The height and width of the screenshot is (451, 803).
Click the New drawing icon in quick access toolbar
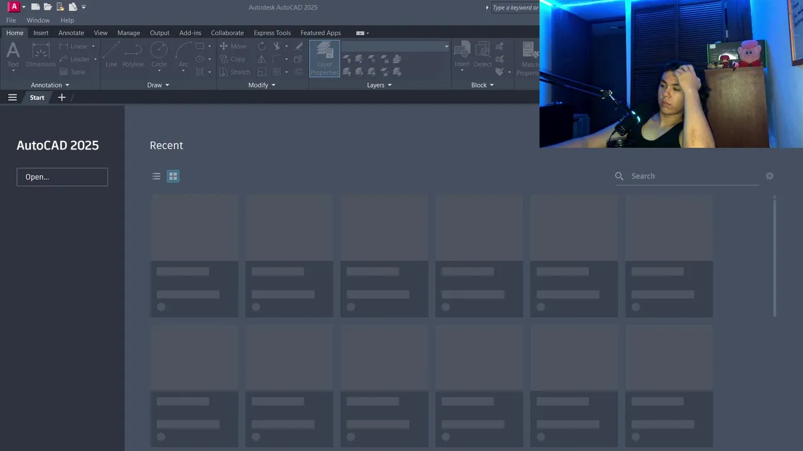pyautogui.click(x=36, y=7)
